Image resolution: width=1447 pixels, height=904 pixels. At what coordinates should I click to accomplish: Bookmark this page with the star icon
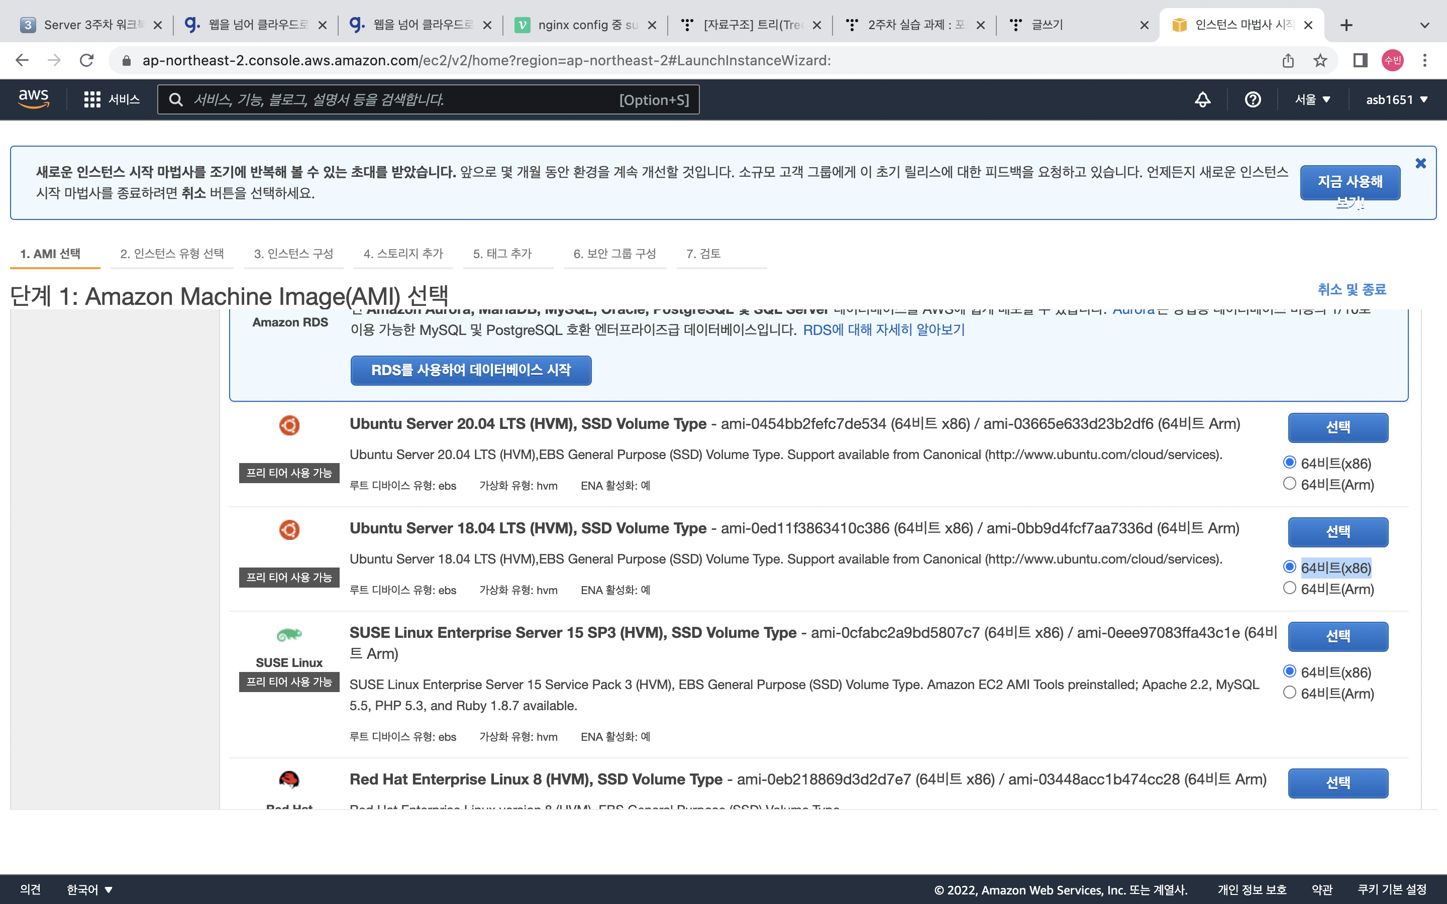(1320, 60)
